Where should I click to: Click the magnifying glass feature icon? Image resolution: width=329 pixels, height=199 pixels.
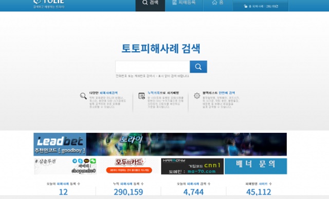point(83,96)
